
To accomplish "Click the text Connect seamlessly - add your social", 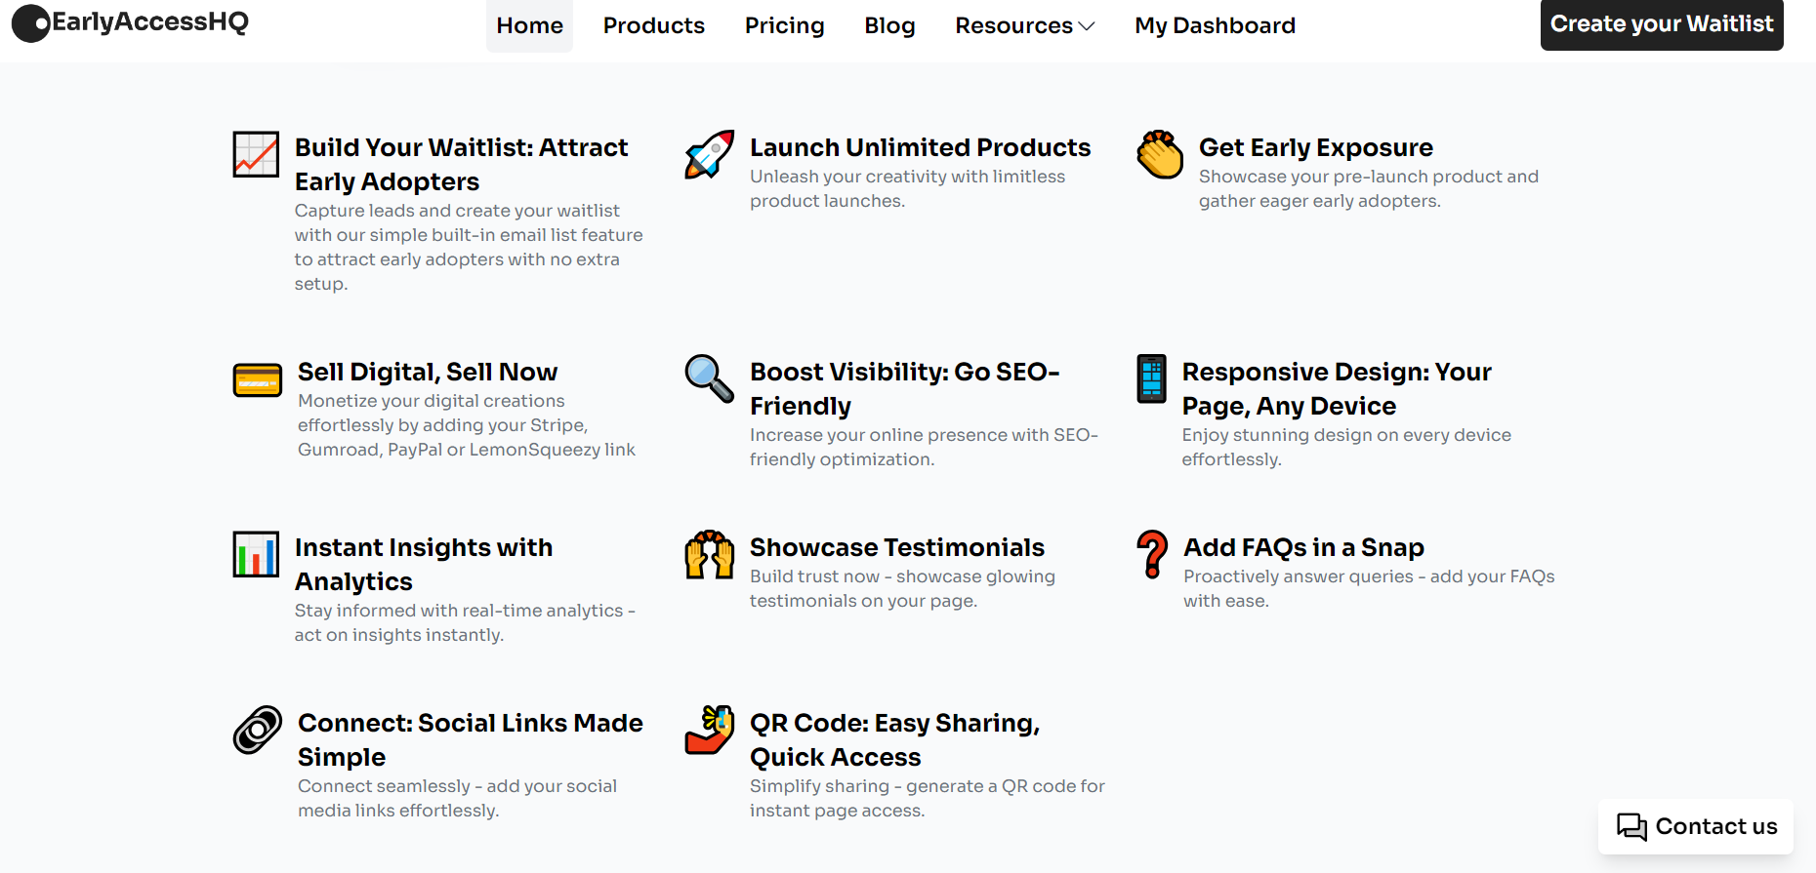I will coord(457,786).
